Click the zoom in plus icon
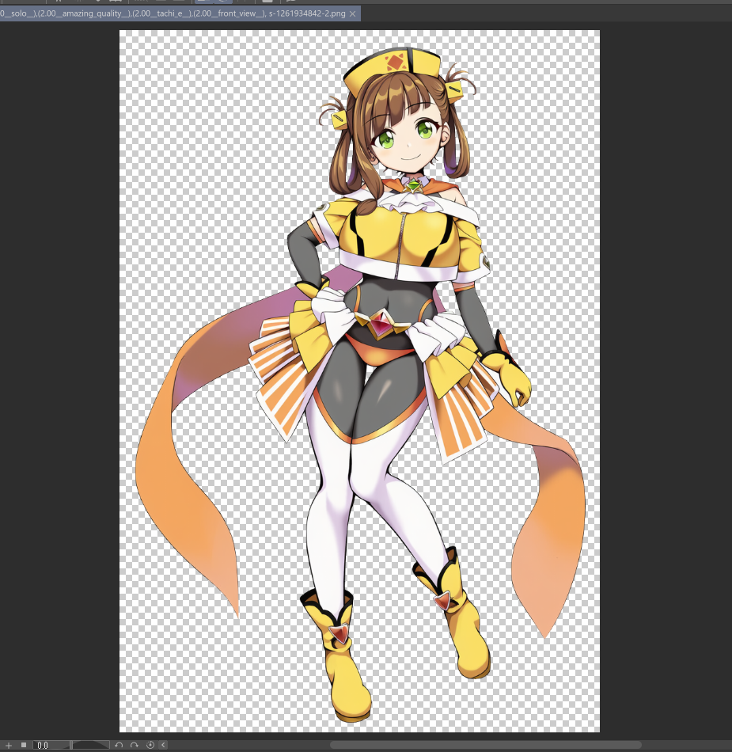 pos(9,745)
